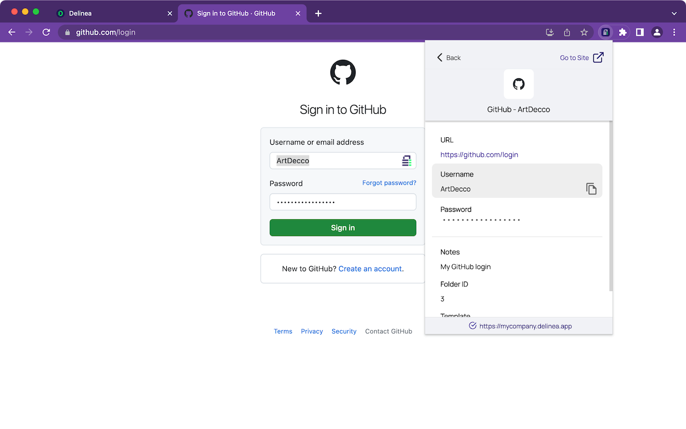Open the Delinea extension icon in the toolbar
The image size is (686, 429).
click(x=605, y=32)
